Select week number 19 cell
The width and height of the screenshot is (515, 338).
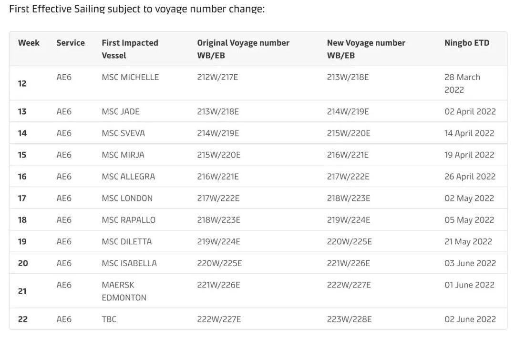tap(22, 242)
